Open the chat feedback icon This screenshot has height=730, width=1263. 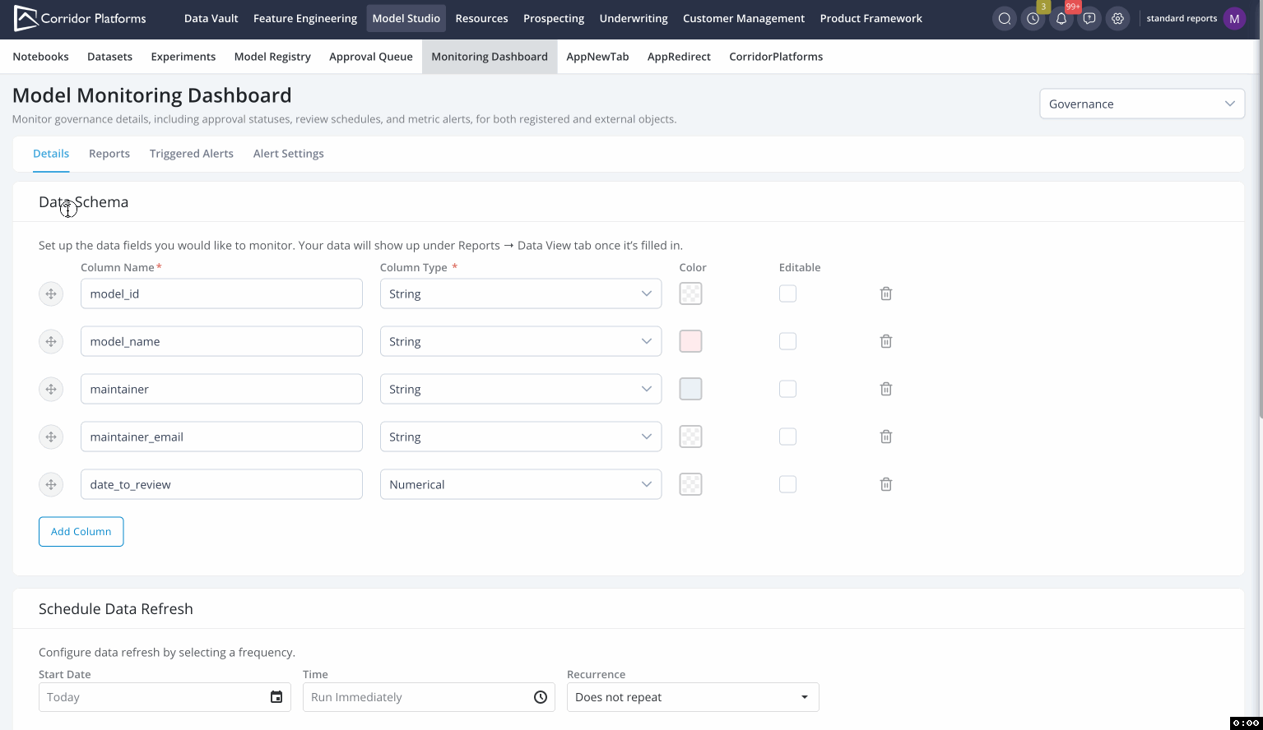click(x=1089, y=18)
